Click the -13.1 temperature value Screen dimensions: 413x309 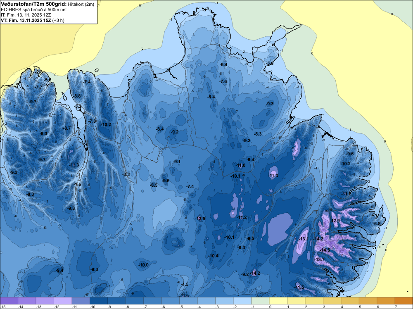304,239
